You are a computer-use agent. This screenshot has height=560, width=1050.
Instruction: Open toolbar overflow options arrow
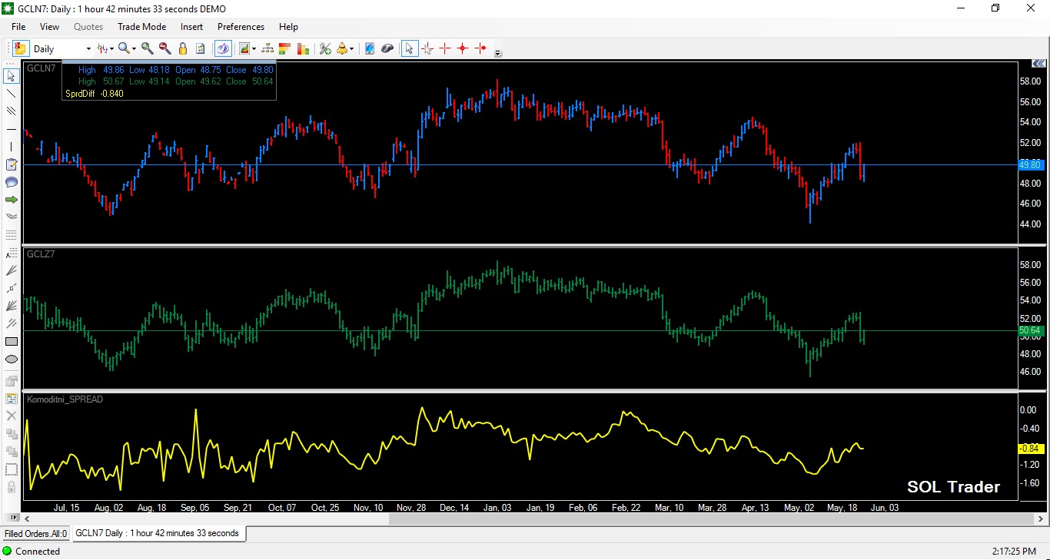tap(498, 53)
